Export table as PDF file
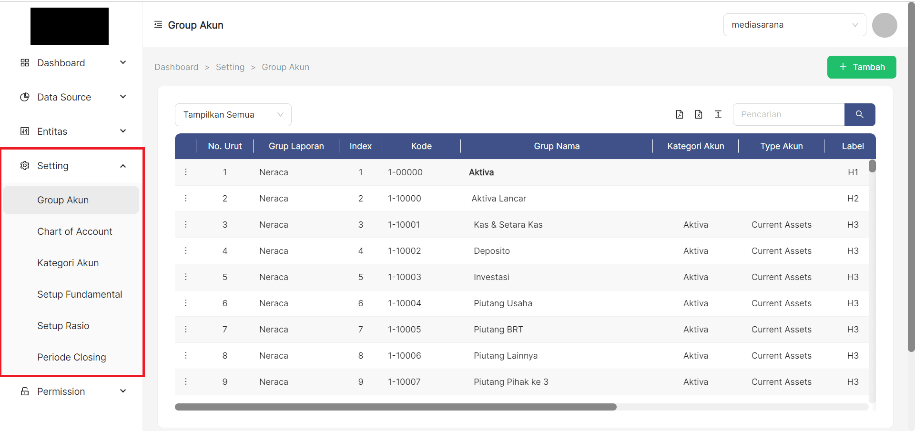915x431 pixels. (680, 114)
